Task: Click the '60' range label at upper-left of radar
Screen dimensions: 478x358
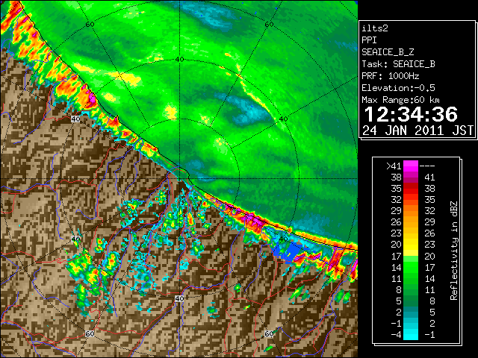Action: [90, 25]
